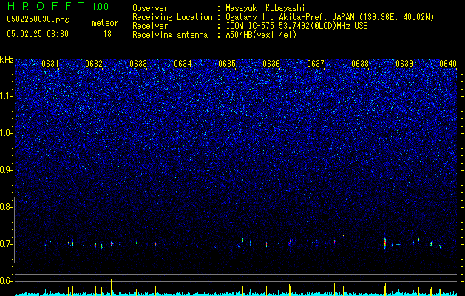The height and width of the screenshot is (296, 465).
Task: Click the strong meteor echo near 0638:30
Action: (385, 243)
